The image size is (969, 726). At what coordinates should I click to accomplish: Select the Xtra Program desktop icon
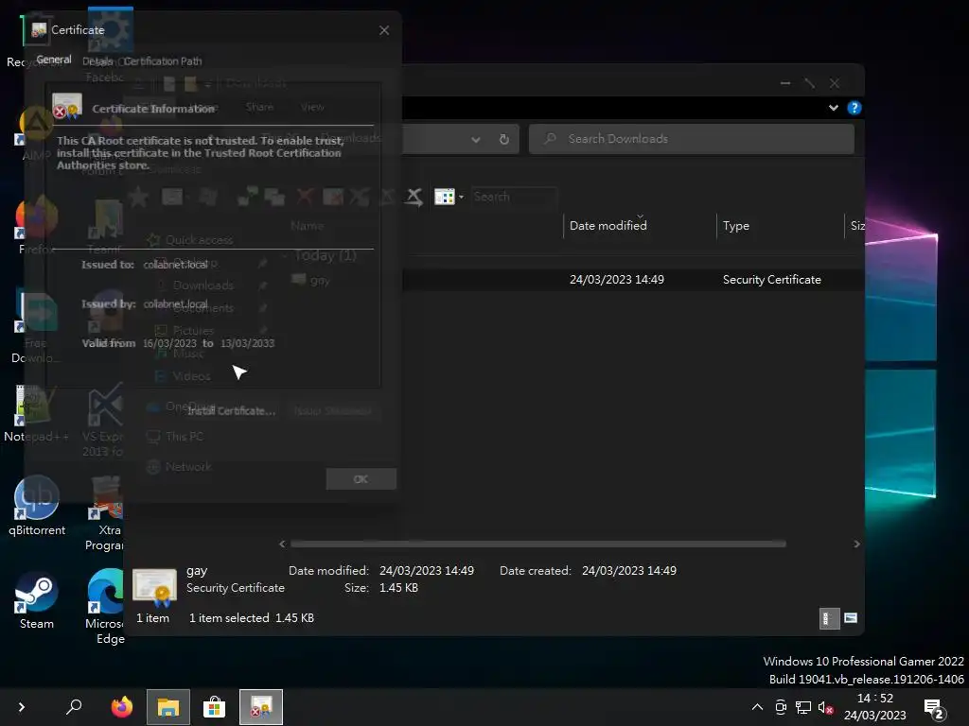[105, 513]
